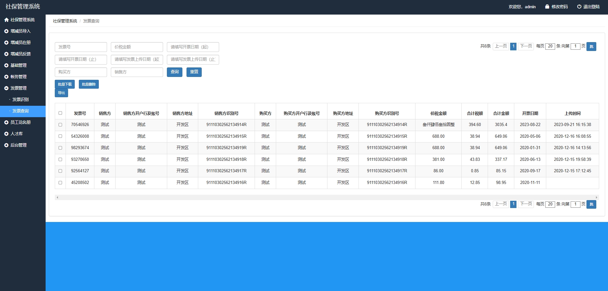Viewport: 608px width, 291px height.
Task: Expand the 基础管理 sidebar menu
Action: [x=23, y=65]
